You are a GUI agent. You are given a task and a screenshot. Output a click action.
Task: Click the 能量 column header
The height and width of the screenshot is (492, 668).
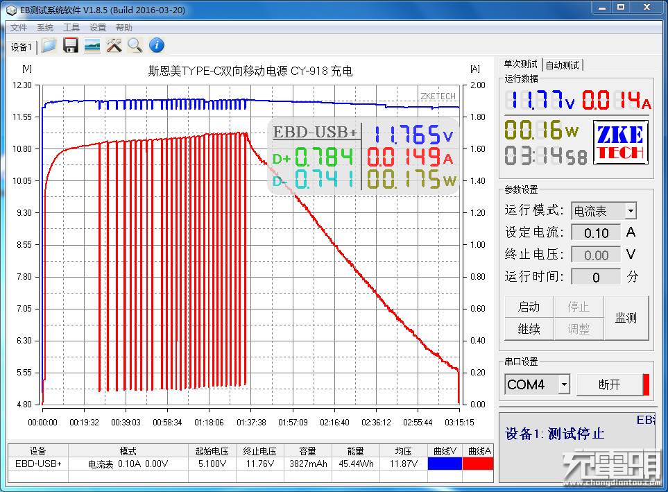coord(356,451)
